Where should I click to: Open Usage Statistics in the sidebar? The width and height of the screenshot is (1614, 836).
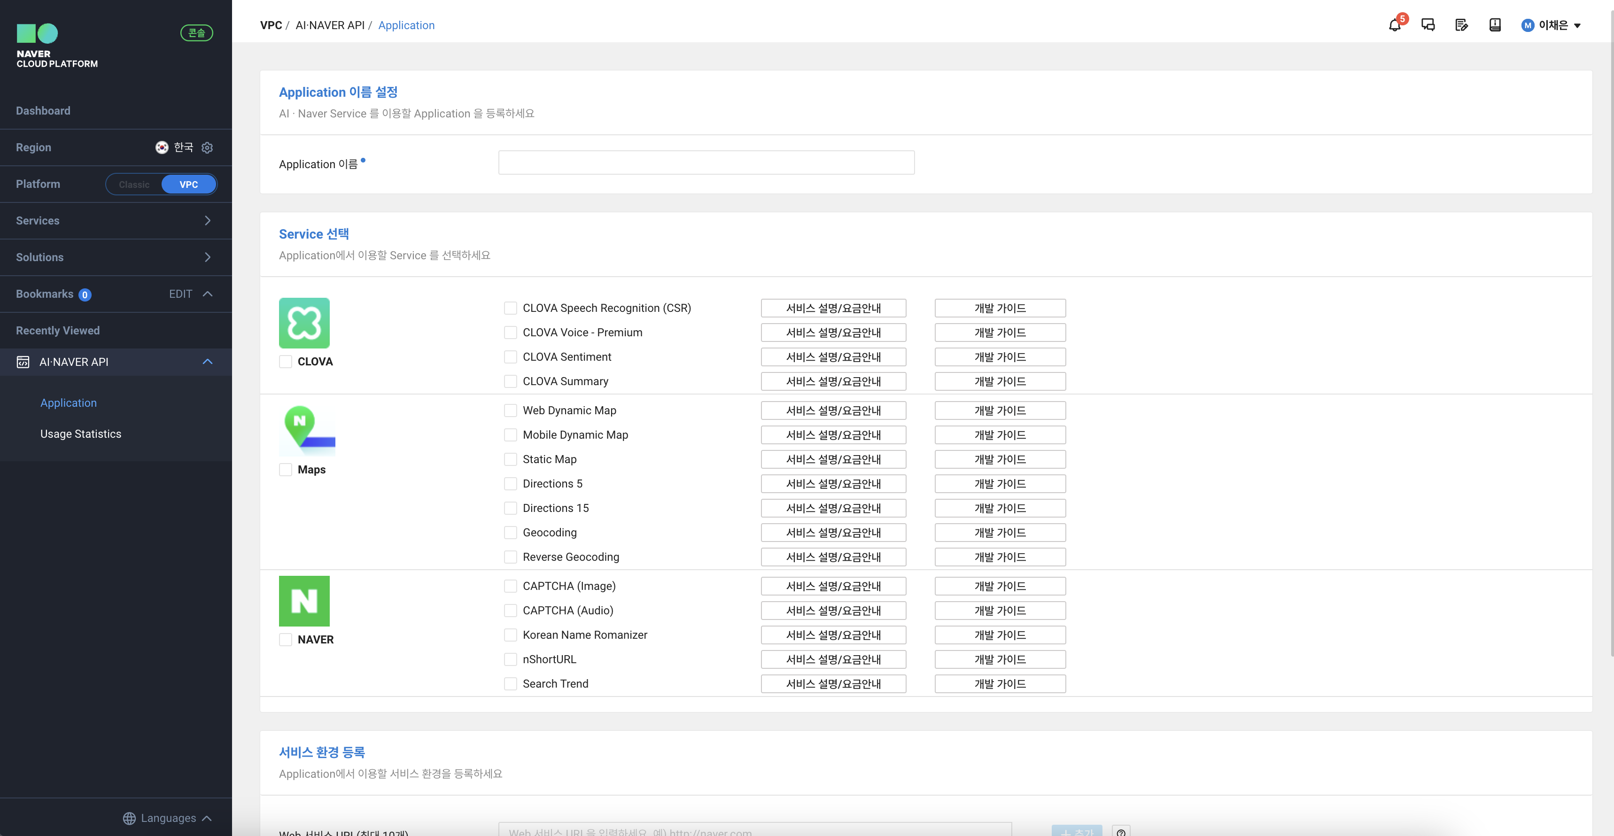(81, 433)
